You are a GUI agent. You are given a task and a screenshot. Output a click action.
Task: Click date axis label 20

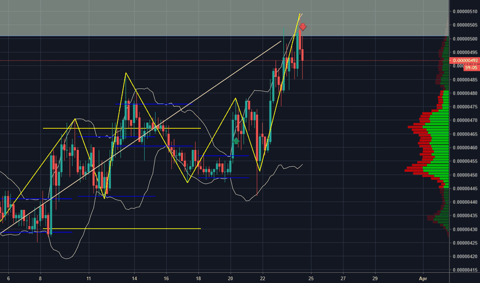pyautogui.click(x=231, y=278)
